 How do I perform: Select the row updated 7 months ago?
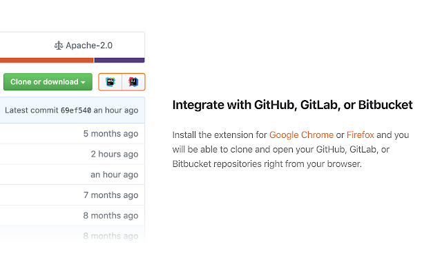pos(110,195)
